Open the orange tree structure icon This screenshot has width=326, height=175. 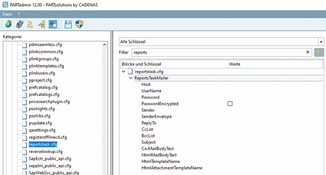click(31, 24)
